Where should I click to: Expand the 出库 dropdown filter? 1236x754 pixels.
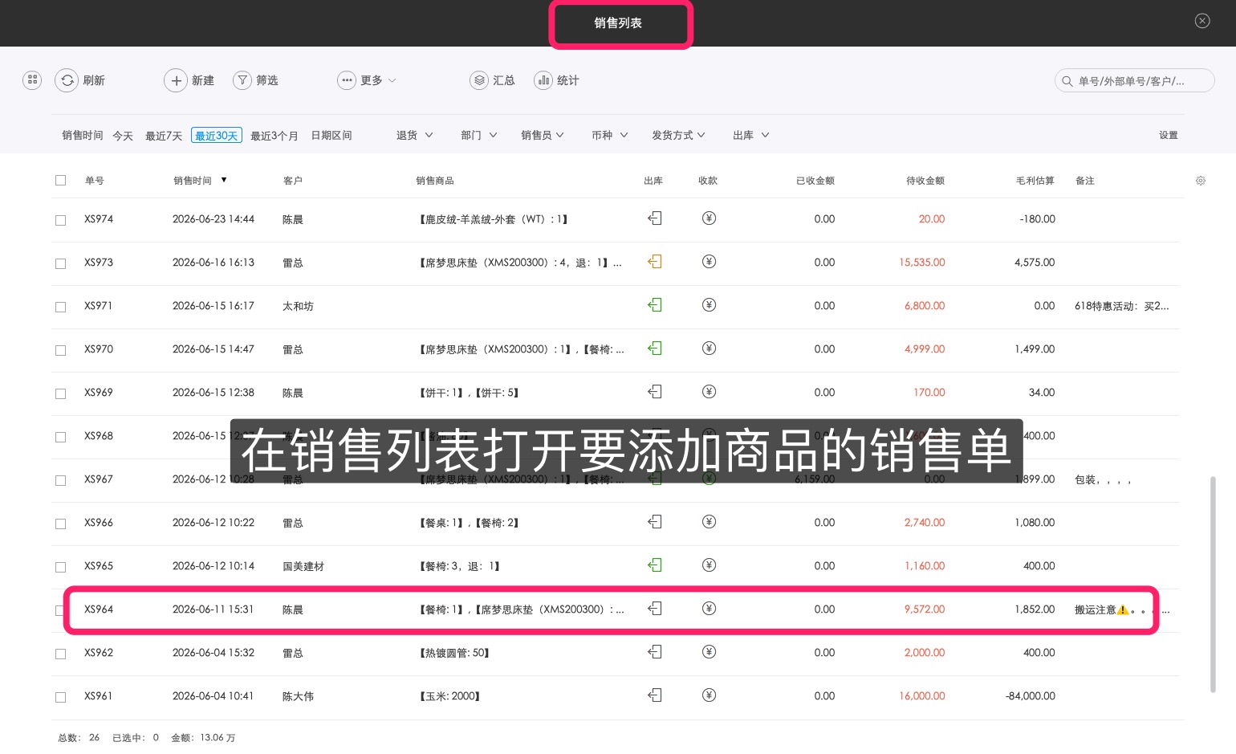751,136
